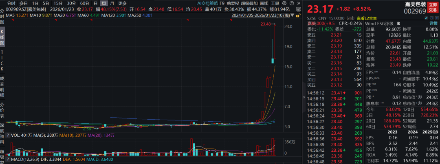The width and height of the screenshot is (440, 164).
Task: Open the 画线 drawing tool
Action: (265, 3)
